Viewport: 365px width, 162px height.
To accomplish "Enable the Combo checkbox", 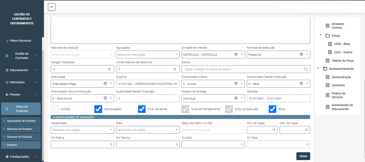I will tap(55, 109).
